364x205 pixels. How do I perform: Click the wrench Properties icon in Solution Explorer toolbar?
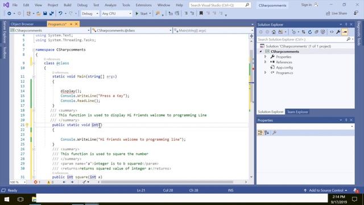[x=338, y=32]
